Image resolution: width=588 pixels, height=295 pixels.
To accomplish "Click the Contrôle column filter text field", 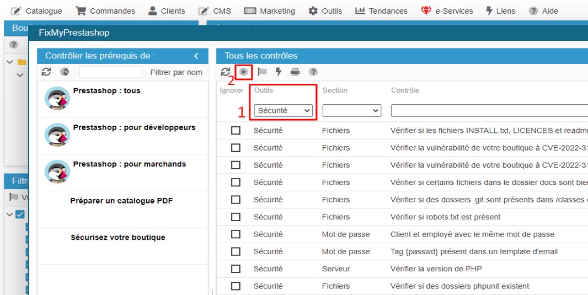I will 489,111.
